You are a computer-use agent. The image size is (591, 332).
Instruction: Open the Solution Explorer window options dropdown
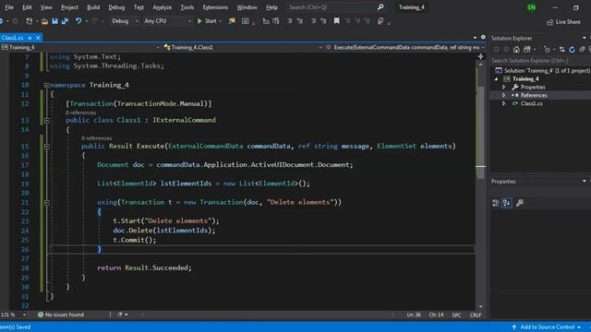click(585, 38)
